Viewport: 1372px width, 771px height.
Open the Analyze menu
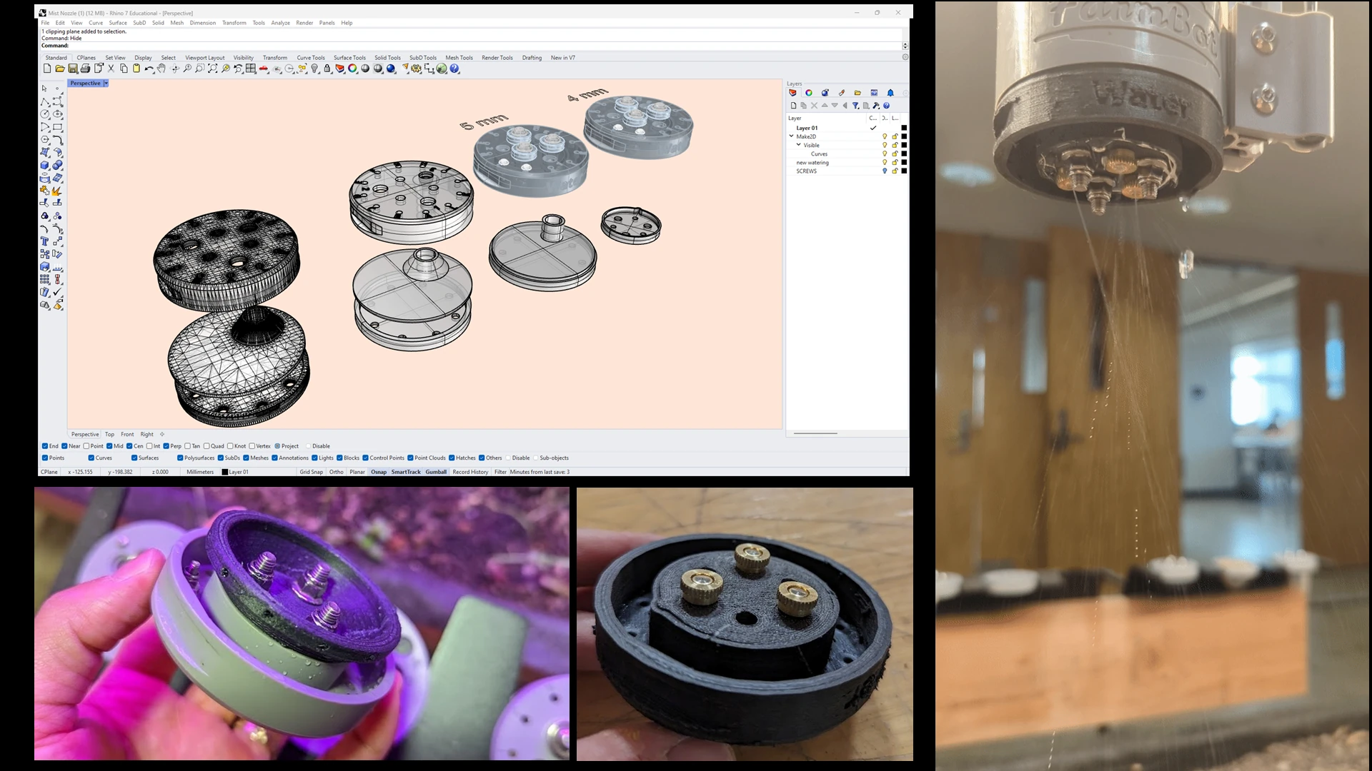point(281,23)
